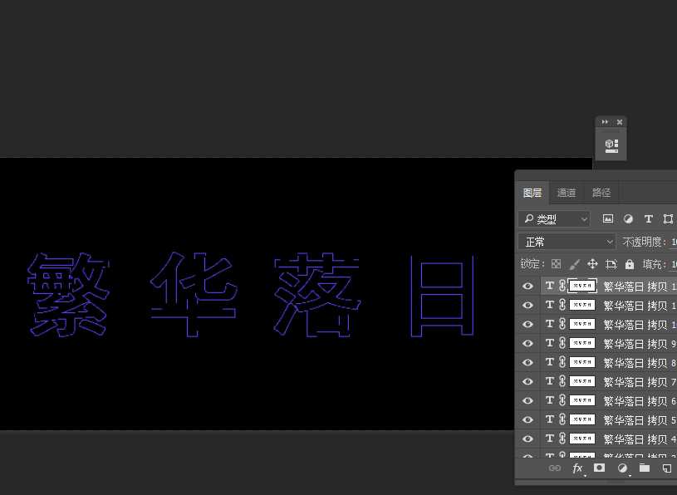Open the layer filter 类型 dropdown
The image size is (677, 495).
[x=555, y=218]
